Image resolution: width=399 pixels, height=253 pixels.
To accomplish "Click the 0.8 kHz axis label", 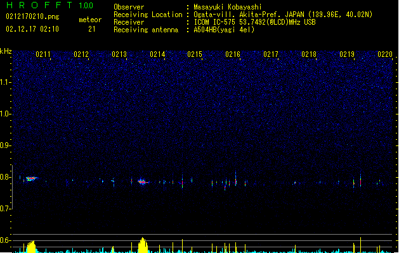I will pos(5,177).
